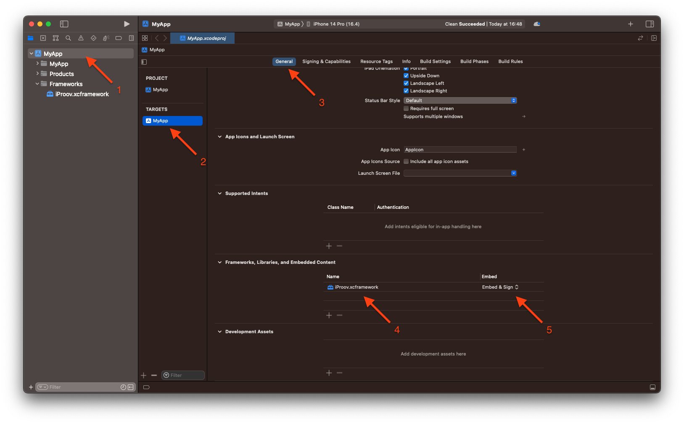
Task: Change Embed & Sign option for iProov
Action: tap(500, 287)
